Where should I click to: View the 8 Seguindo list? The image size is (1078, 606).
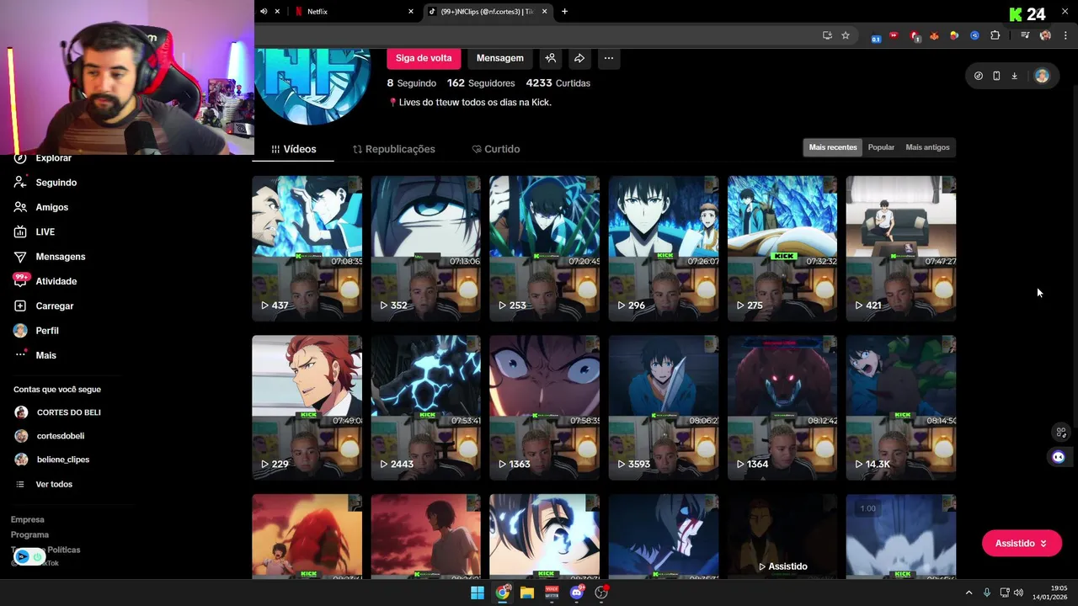(412, 83)
